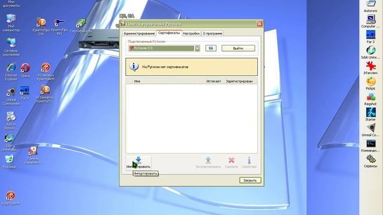The image size is (383, 215).
Task: Switch to Настройки tab
Action: [x=191, y=33]
